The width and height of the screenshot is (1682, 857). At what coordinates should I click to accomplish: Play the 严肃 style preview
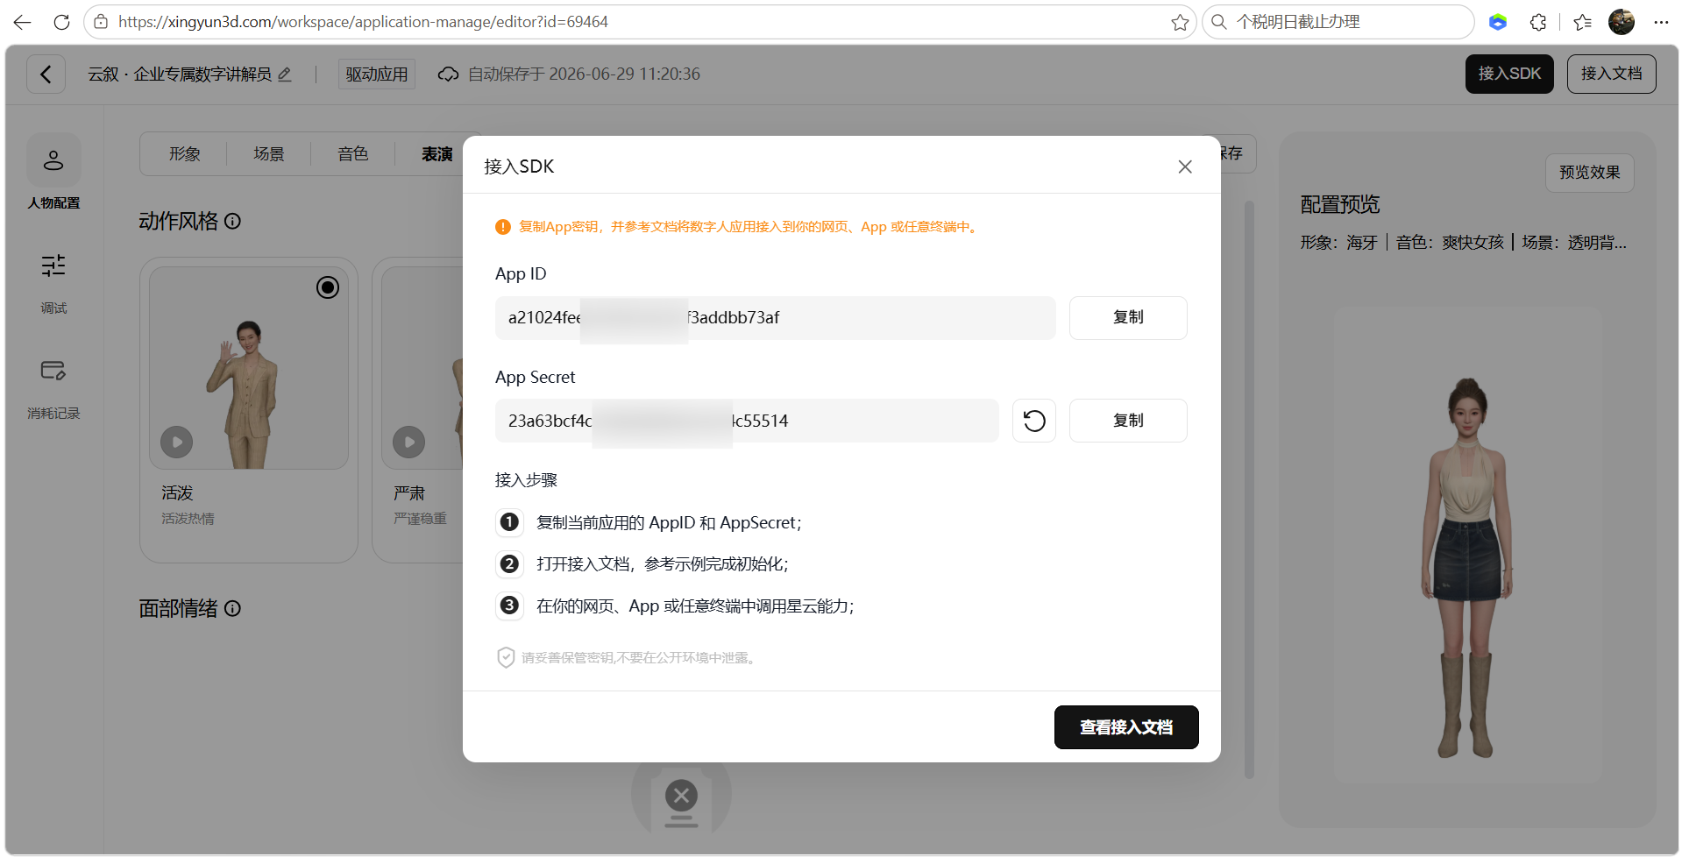pos(408,442)
